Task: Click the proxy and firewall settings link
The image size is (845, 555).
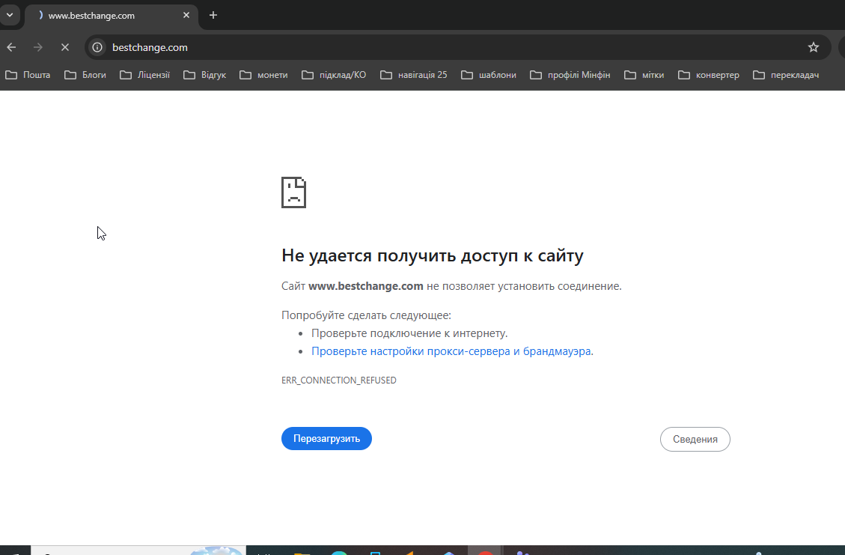Action: point(452,351)
